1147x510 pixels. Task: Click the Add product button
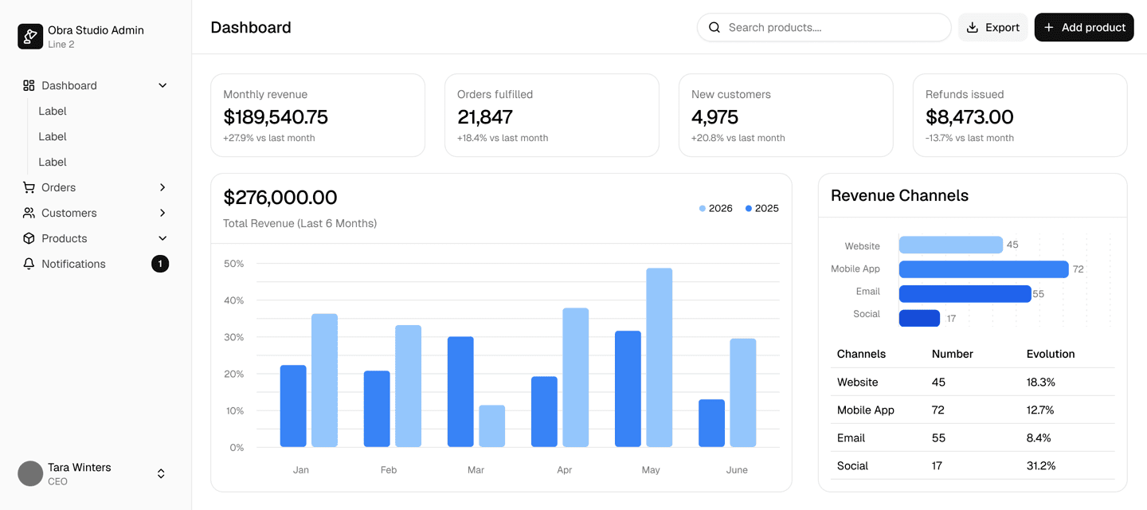(x=1083, y=27)
